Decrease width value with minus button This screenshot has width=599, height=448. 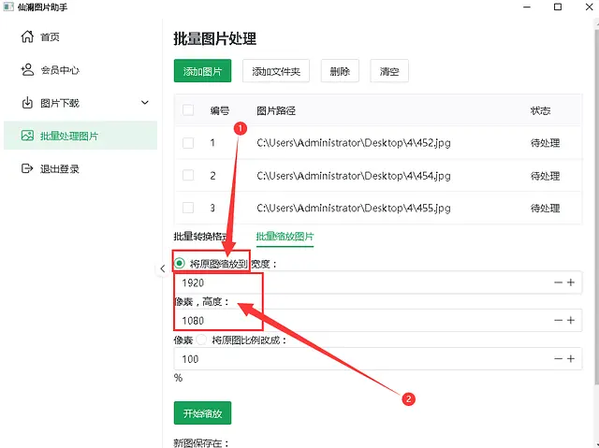(558, 282)
